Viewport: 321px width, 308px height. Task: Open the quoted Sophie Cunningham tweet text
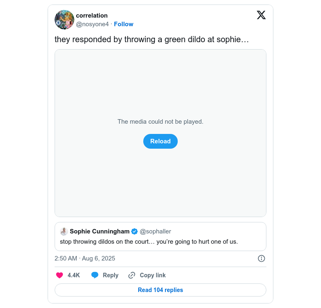click(x=149, y=242)
